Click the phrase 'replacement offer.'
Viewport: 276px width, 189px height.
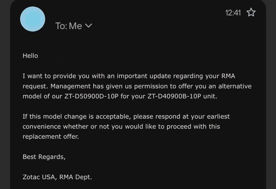tap(51, 137)
